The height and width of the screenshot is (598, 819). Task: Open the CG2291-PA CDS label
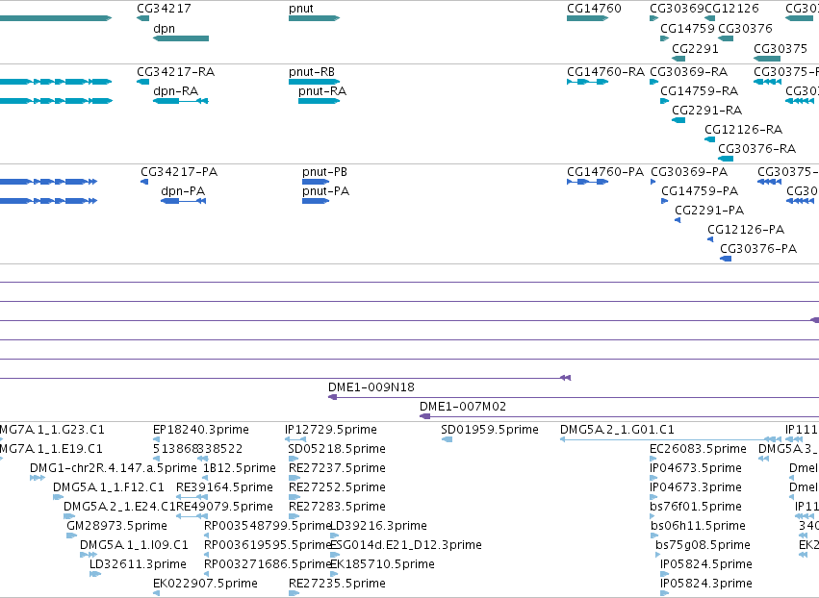pyautogui.click(x=709, y=211)
